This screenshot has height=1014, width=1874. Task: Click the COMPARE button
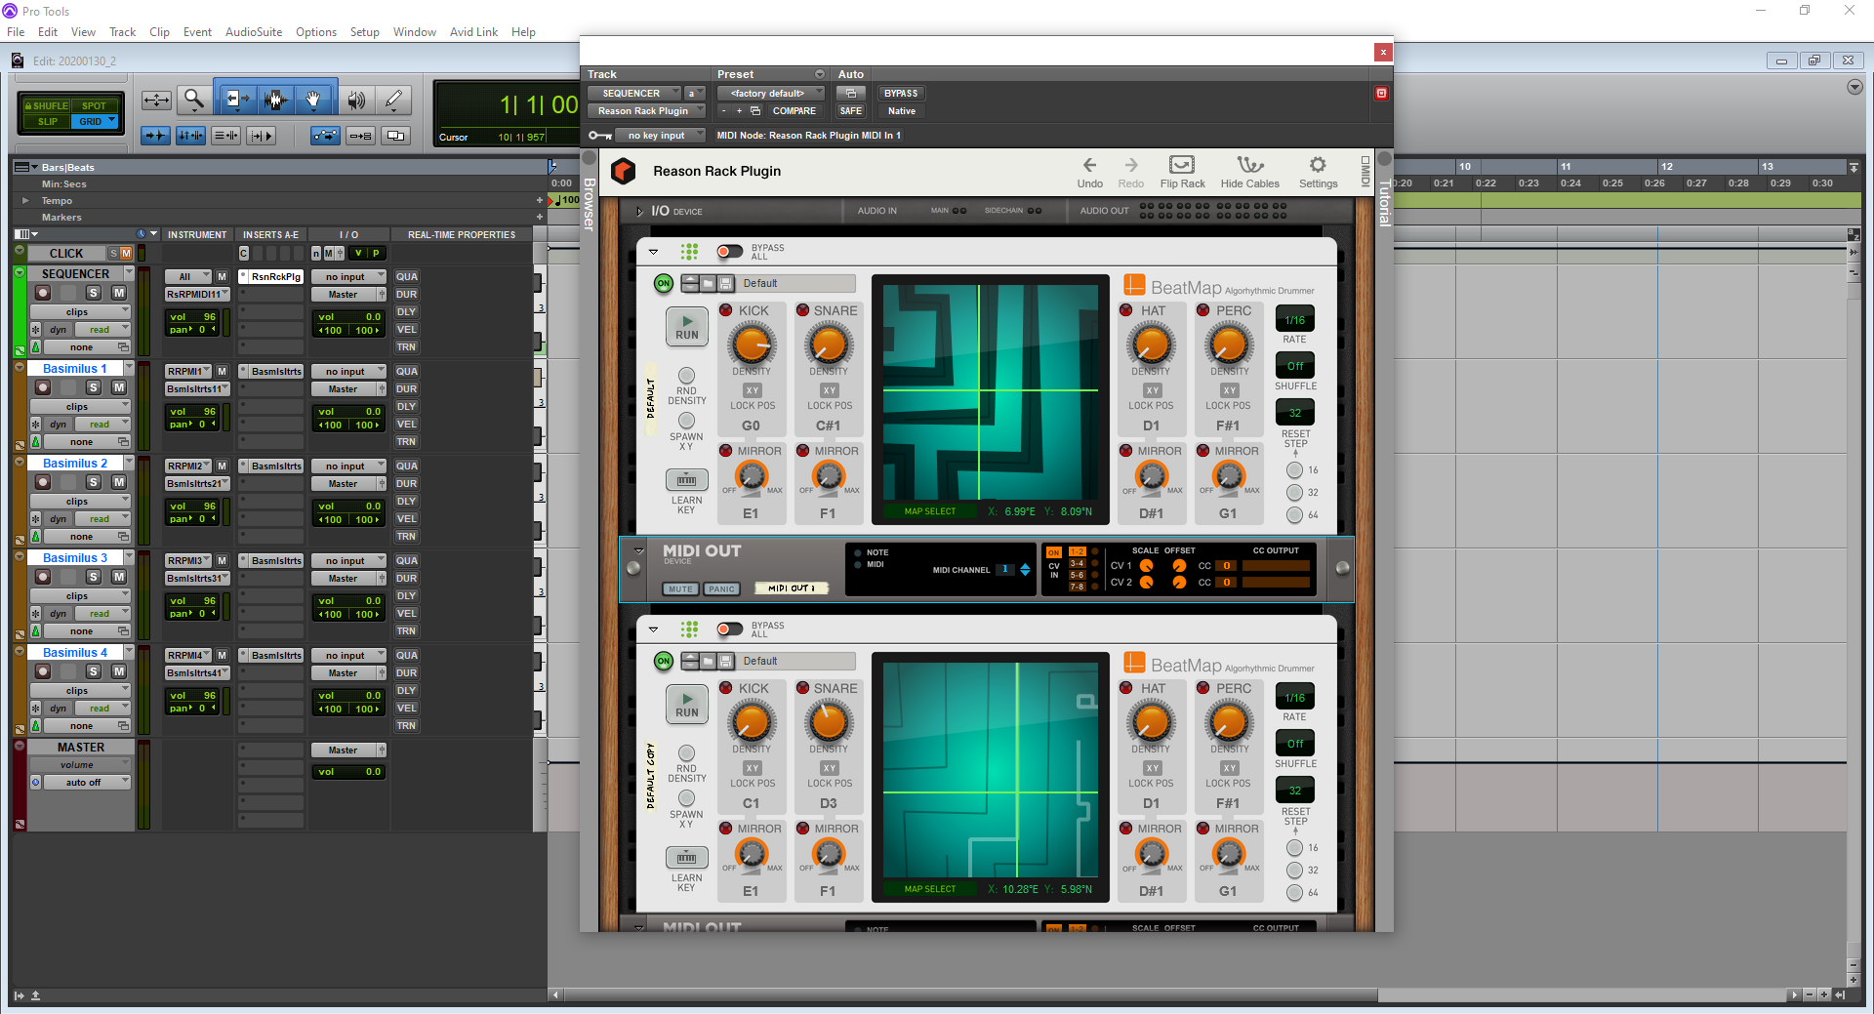coord(794,111)
